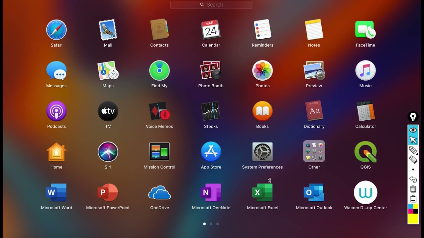Launch the Reminders app
The height and width of the screenshot is (238, 424).
point(262,30)
